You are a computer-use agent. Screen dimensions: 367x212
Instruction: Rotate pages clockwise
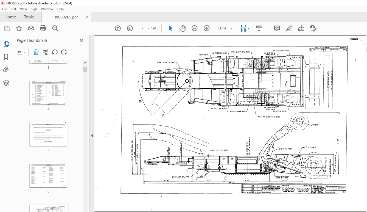tap(64, 52)
